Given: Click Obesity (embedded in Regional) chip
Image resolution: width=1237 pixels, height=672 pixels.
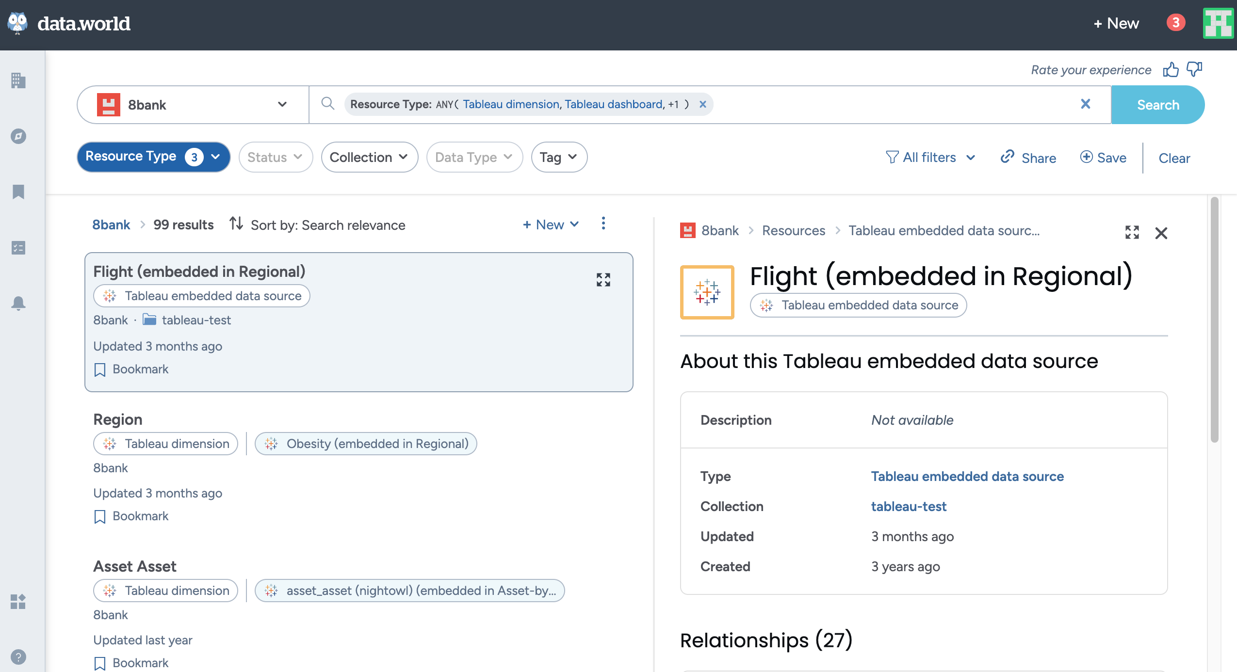Looking at the screenshot, I should 366,444.
